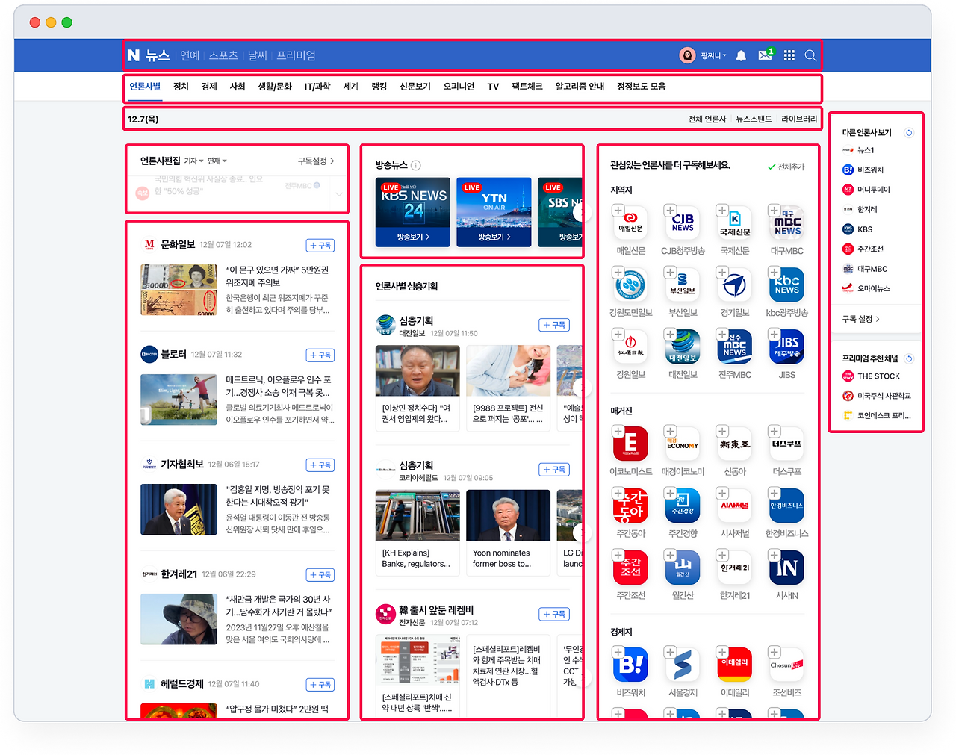Open the mail icon with badge

pyautogui.click(x=766, y=55)
